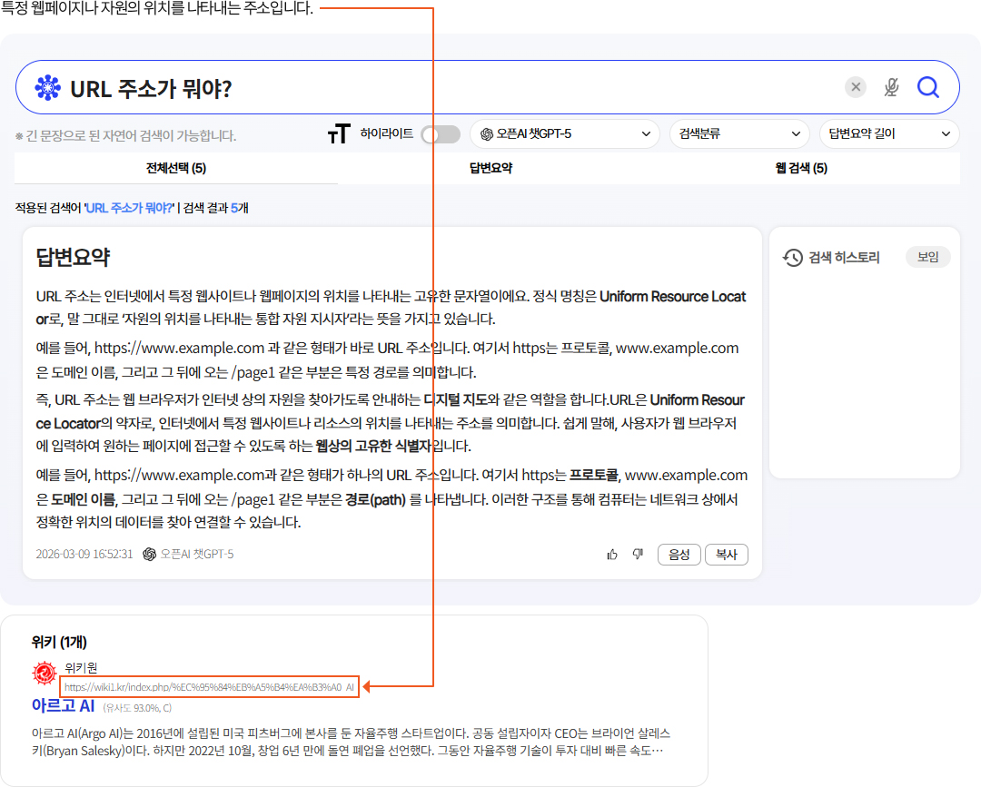This screenshot has width=981, height=787.
Task: Open the 아르고 AI result title link
Action: coord(63,705)
